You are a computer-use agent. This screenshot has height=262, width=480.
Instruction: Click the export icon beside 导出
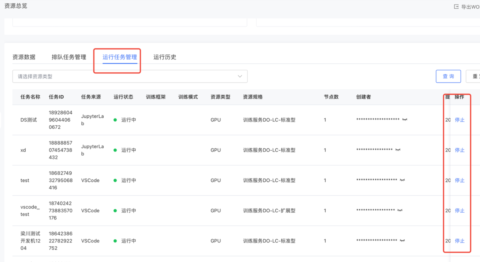click(456, 7)
